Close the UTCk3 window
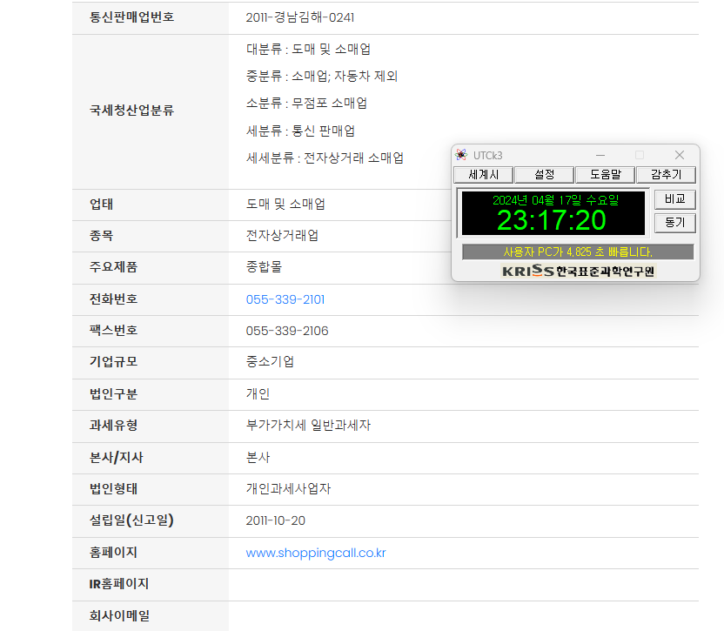Viewport: 724px width, 631px height. coord(680,155)
